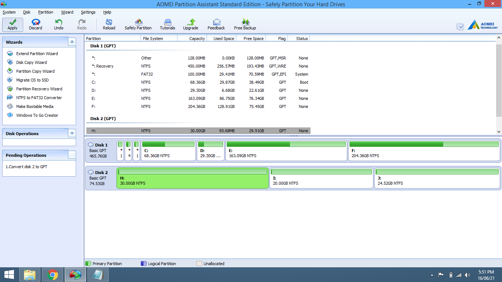Select the Recovery partition row
Viewport: 502px width, 282px height.
pos(198,66)
